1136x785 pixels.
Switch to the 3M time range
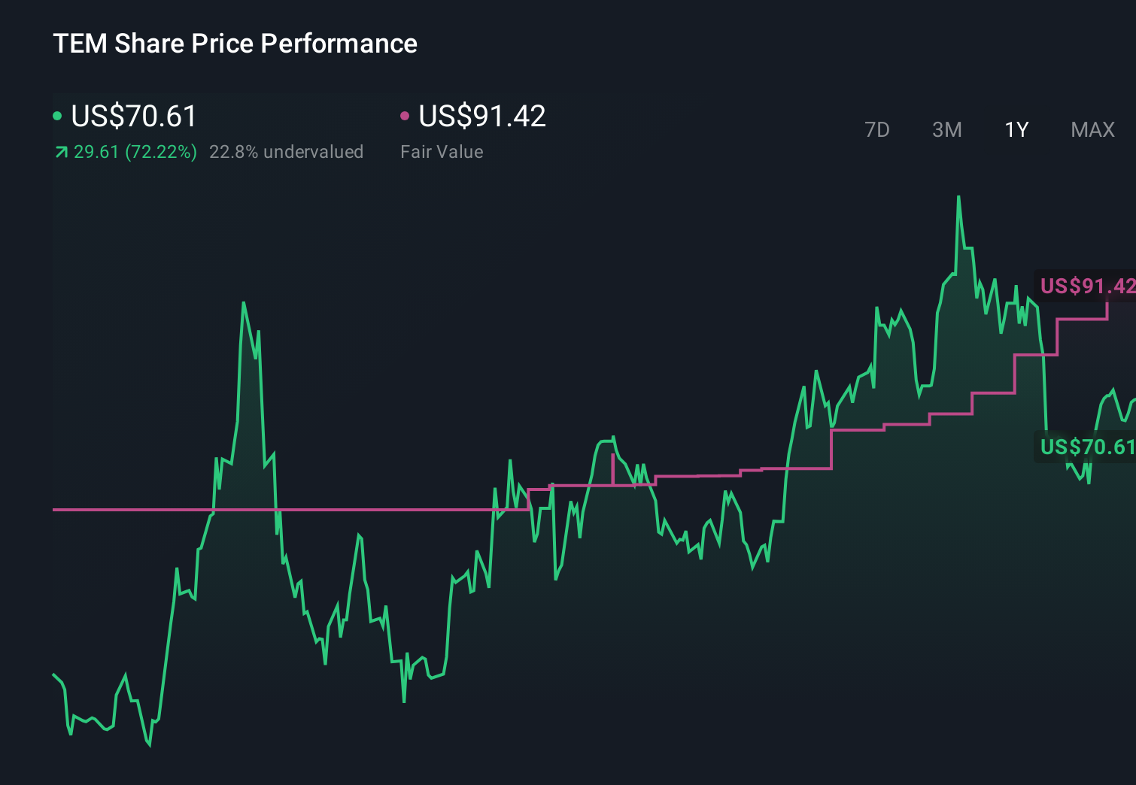coord(946,129)
